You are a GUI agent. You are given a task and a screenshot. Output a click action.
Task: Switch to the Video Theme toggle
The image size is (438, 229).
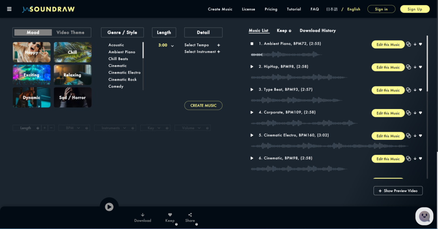(71, 32)
